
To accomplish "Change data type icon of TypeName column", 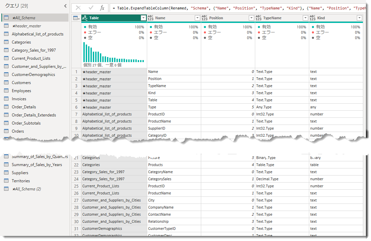I will click(258, 18).
